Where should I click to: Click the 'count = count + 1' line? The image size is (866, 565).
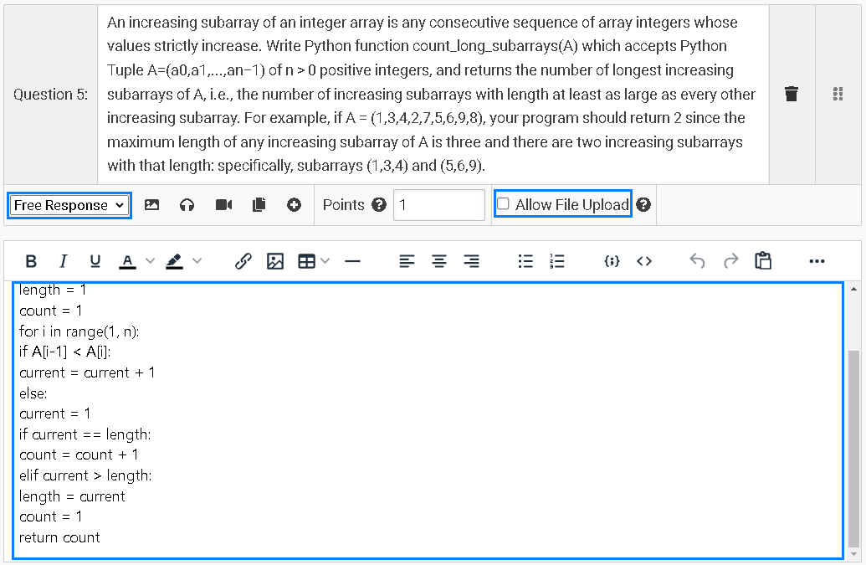pos(79,455)
